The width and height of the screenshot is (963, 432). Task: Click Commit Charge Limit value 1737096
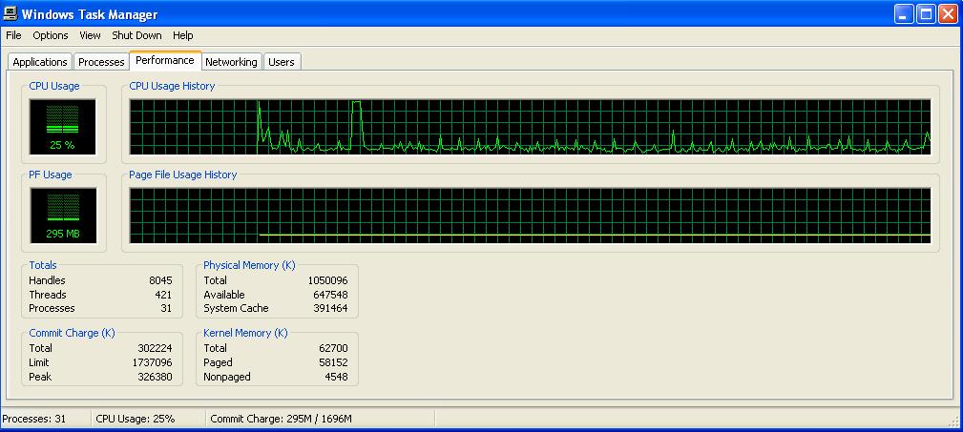[153, 362]
